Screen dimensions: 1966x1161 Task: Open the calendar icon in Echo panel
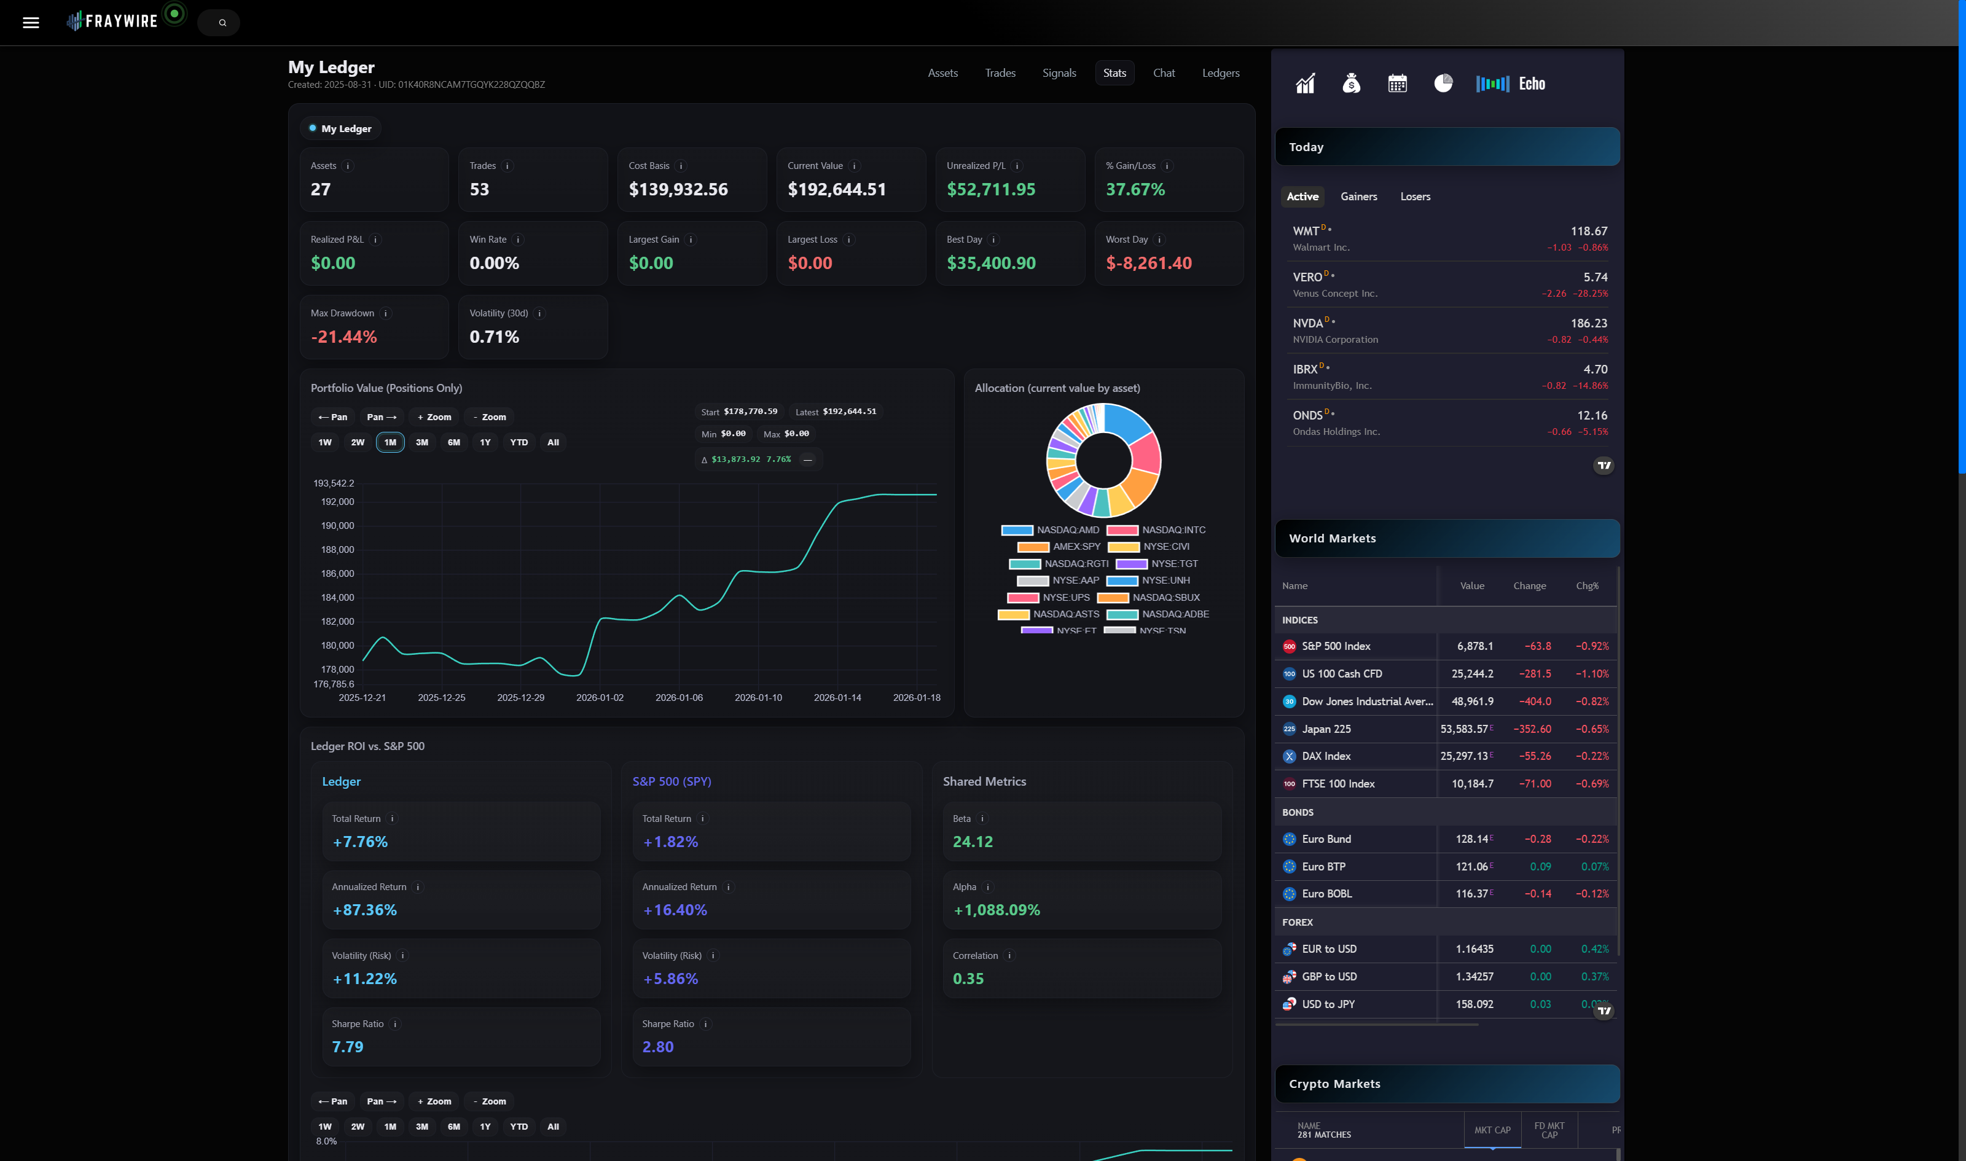1398,83
